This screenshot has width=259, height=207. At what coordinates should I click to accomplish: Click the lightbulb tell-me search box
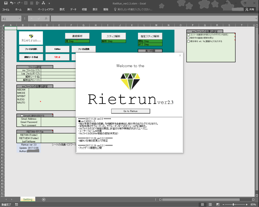133,10
